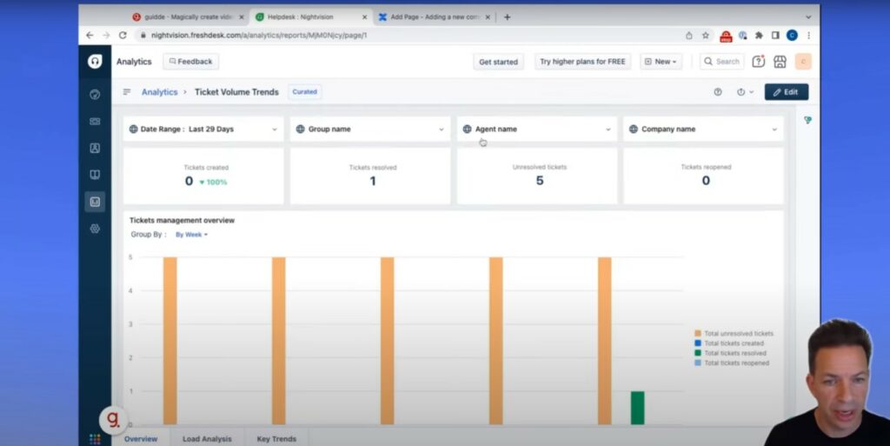The height and width of the screenshot is (446, 890).
Task: Go to Analytics breadcrumb link
Action: 160,92
